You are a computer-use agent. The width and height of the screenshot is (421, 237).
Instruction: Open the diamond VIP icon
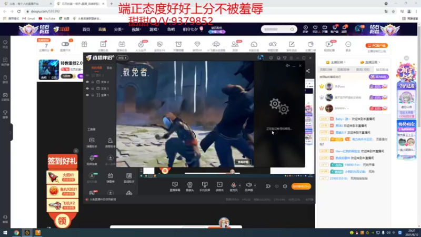[x=197, y=46]
